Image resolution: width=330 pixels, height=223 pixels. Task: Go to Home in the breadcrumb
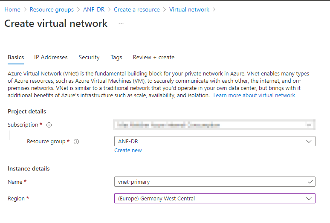click(x=12, y=9)
